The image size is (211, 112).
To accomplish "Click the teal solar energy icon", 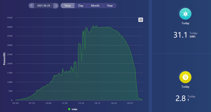I will (185, 14).
